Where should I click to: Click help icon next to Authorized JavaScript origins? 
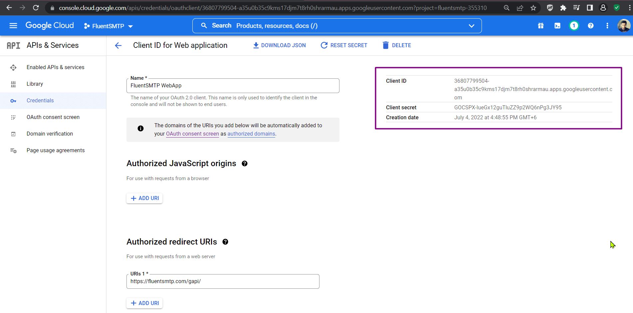(x=245, y=163)
